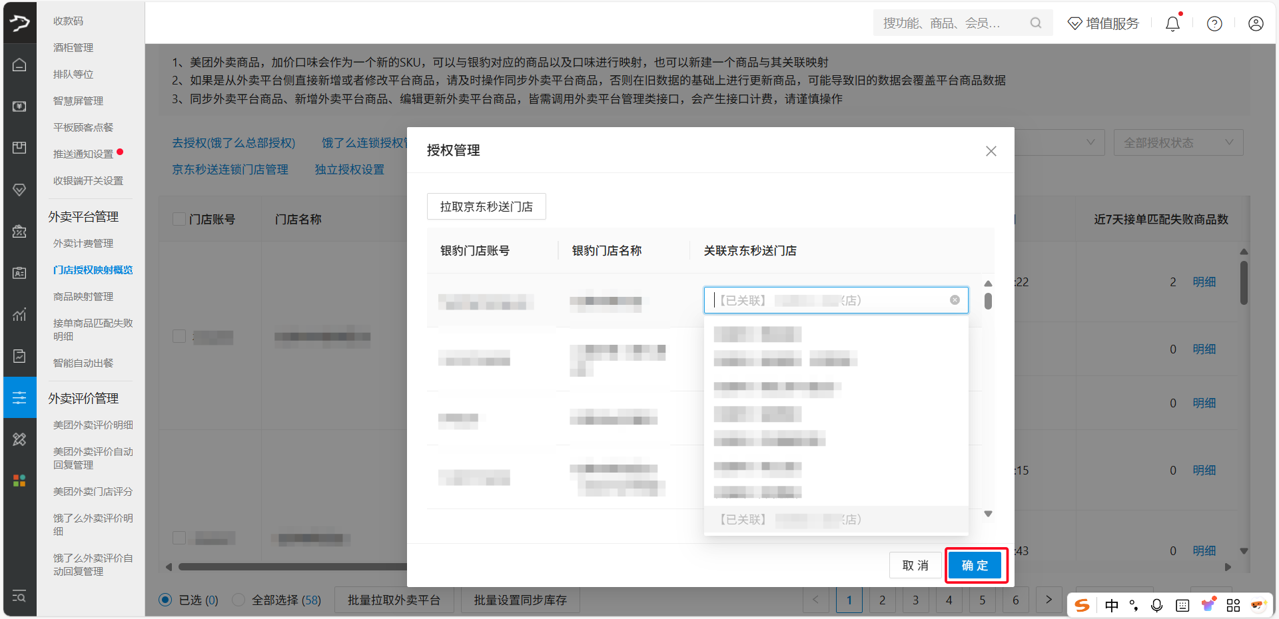The height and width of the screenshot is (619, 1279).
Task: Open the reports chart sidebar icon
Action: [20, 314]
